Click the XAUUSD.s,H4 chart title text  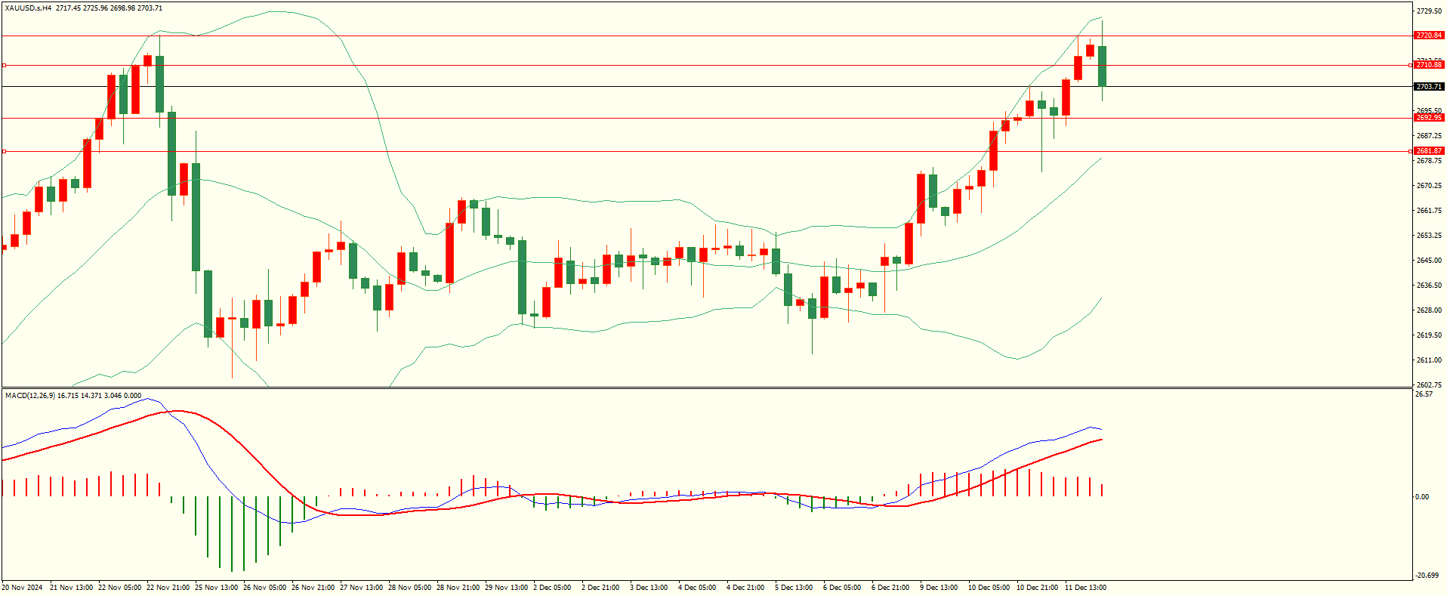[28, 8]
